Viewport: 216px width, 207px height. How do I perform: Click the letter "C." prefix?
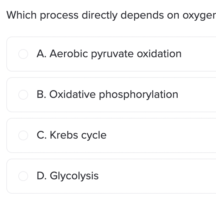click(x=42, y=135)
